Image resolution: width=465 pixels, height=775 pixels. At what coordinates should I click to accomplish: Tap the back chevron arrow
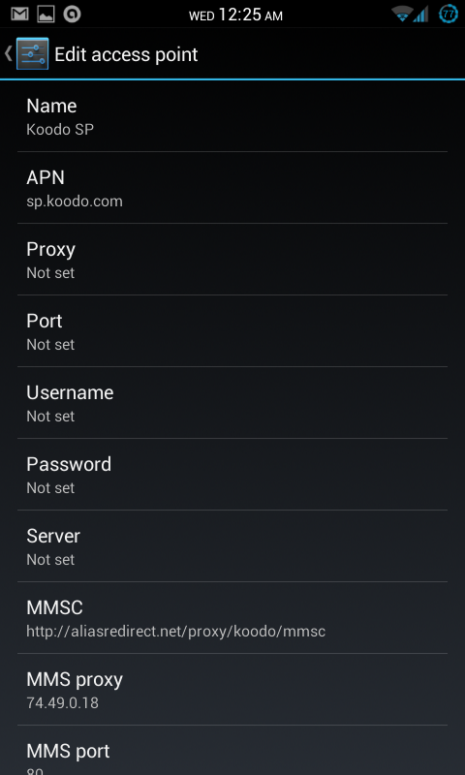[8, 53]
